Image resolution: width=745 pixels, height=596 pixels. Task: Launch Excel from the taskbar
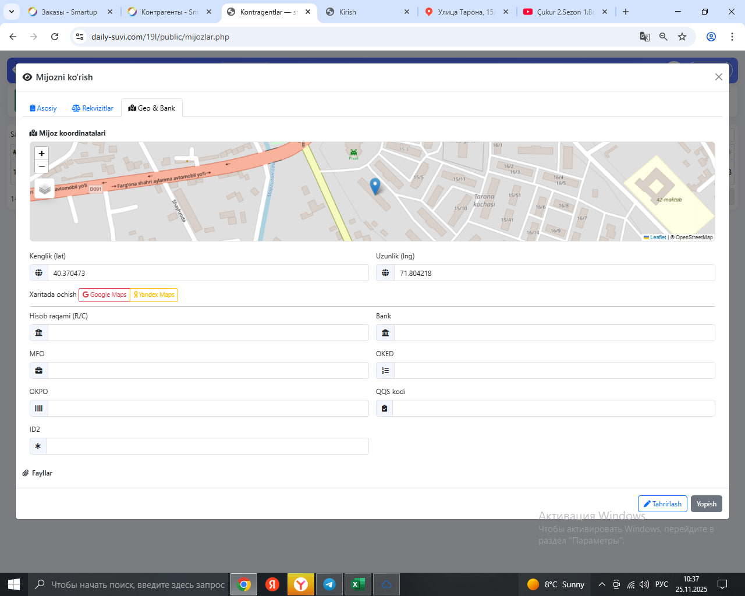(x=357, y=584)
